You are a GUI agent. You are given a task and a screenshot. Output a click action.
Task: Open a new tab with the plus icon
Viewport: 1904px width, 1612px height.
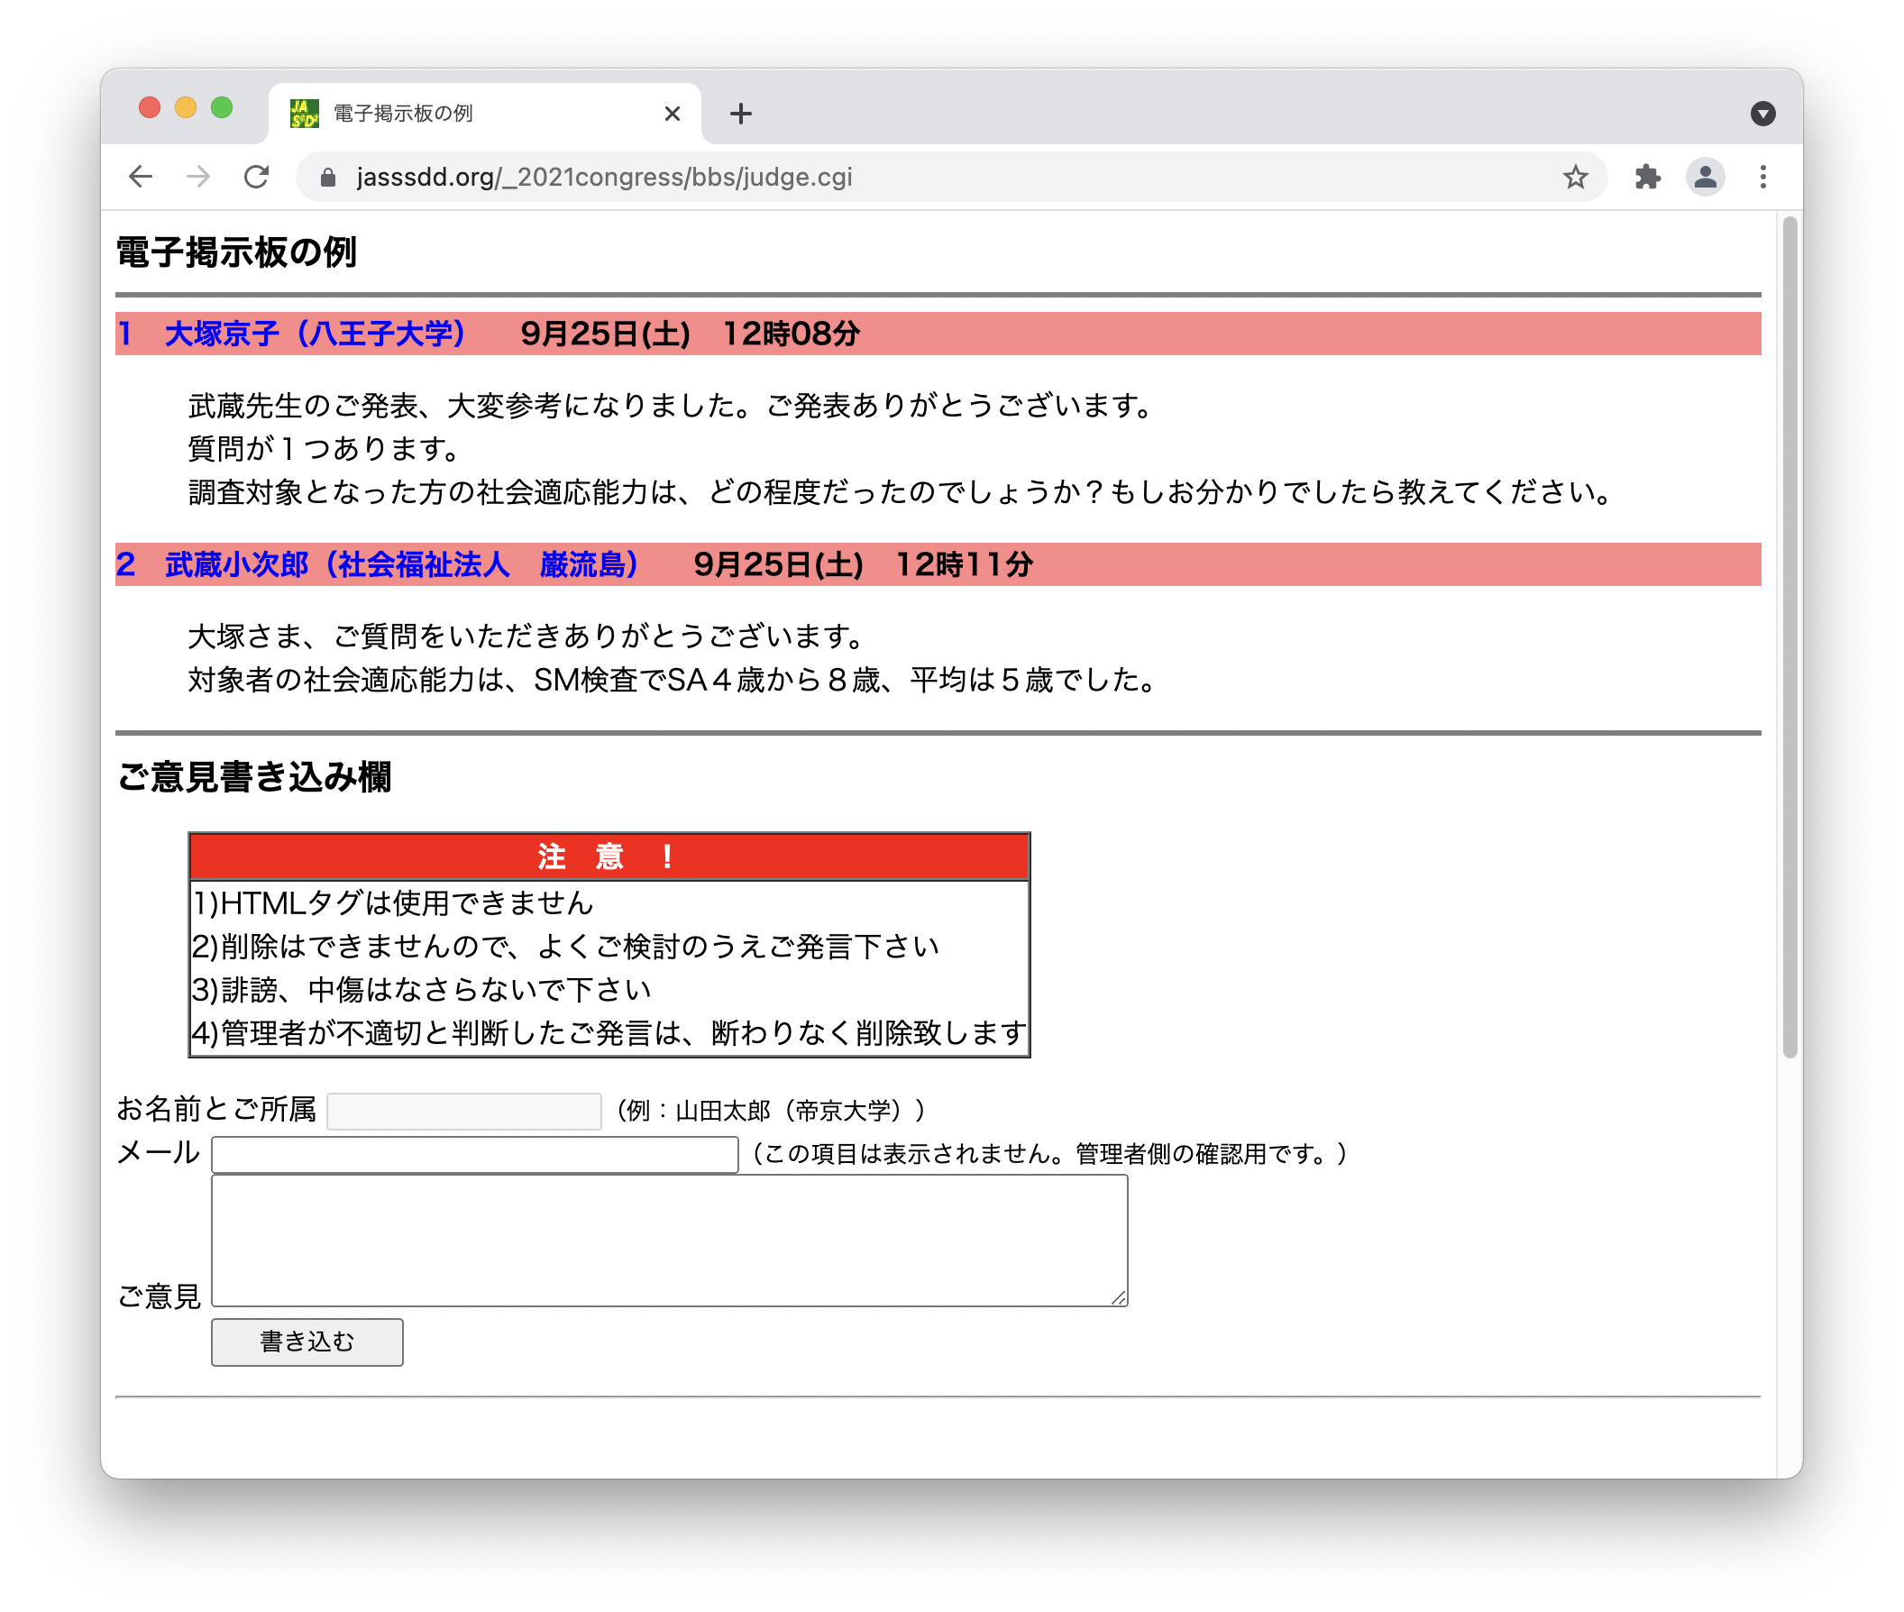[x=741, y=114]
